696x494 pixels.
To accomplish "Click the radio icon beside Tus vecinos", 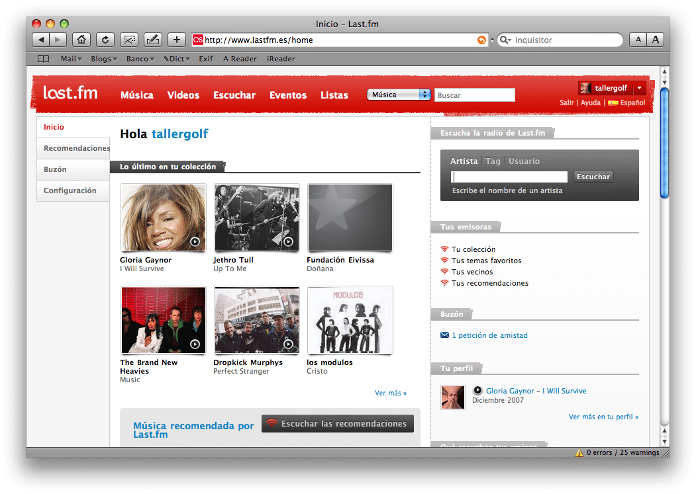I will click(444, 271).
